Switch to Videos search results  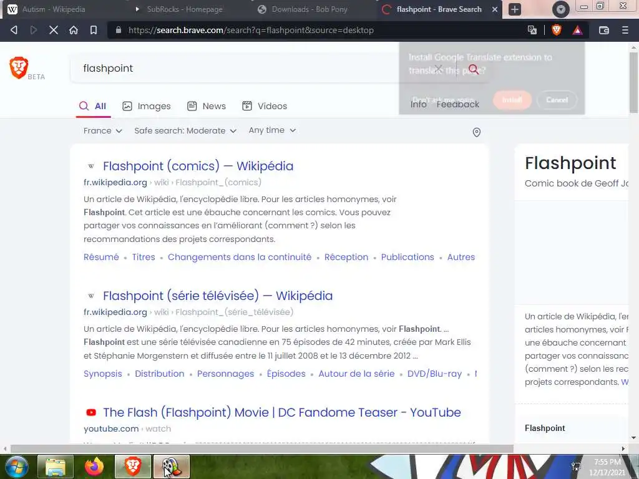265,106
